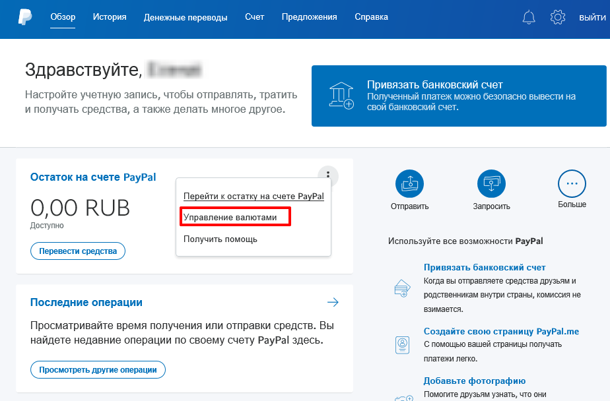610x401 pixels.
Task: Toggle the three-dot balance options menu
Action: tap(328, 175)
